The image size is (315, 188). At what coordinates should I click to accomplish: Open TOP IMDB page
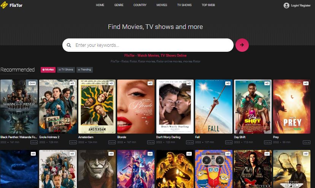tap(208, 5)
